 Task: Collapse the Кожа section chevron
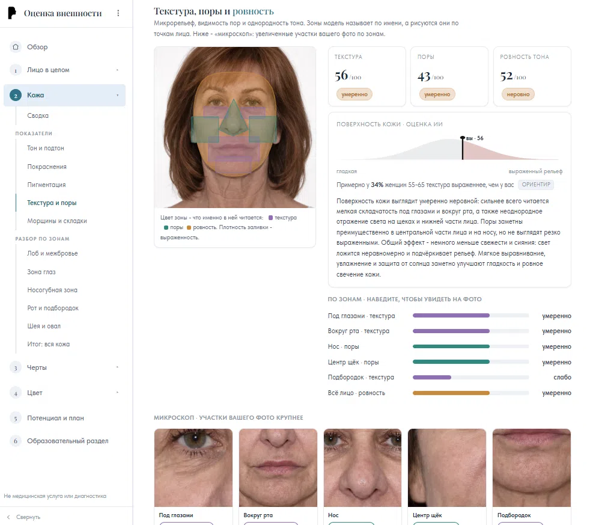coord(117,95)
